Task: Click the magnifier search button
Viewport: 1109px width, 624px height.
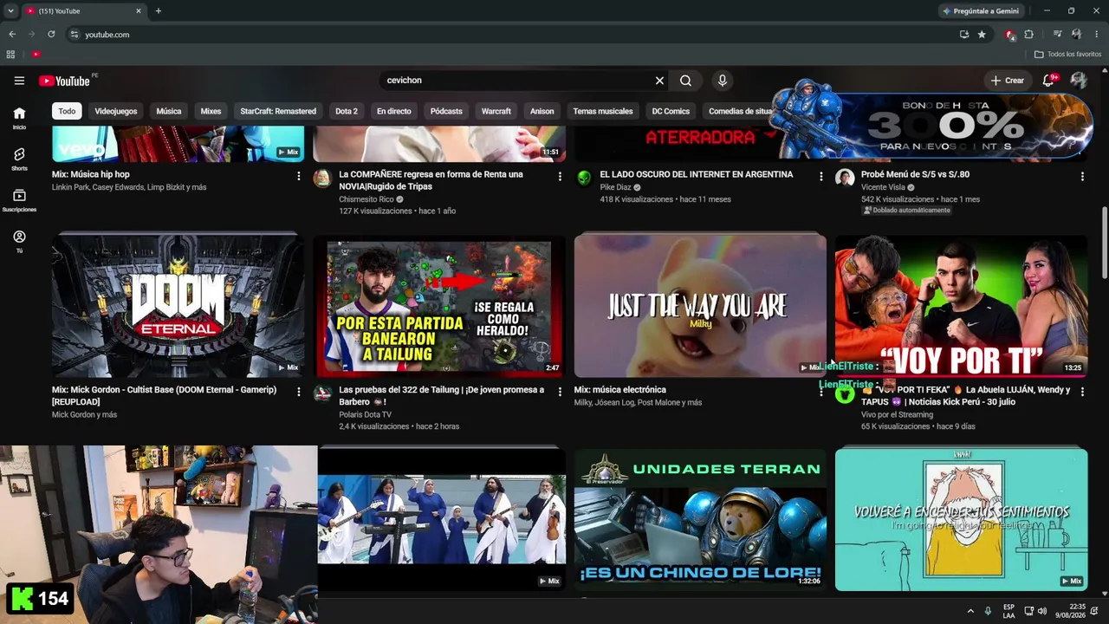Action: tap(685, 81)
